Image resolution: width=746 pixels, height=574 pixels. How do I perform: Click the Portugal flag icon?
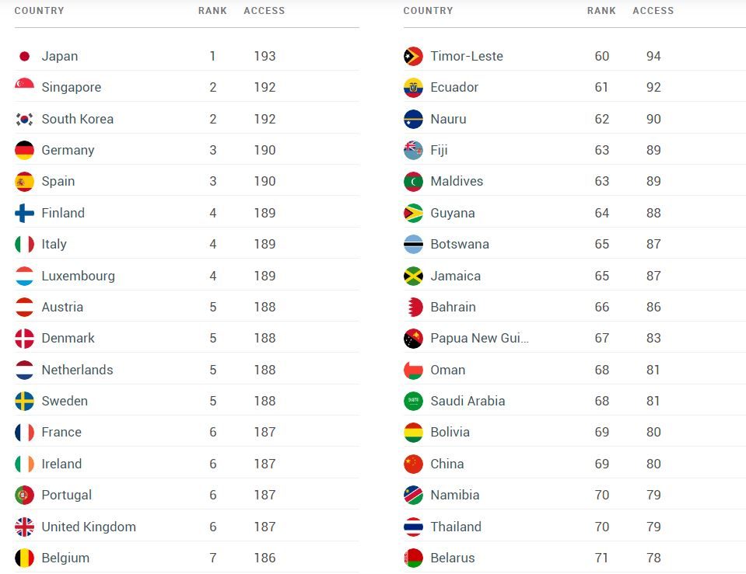click(24, 495)
